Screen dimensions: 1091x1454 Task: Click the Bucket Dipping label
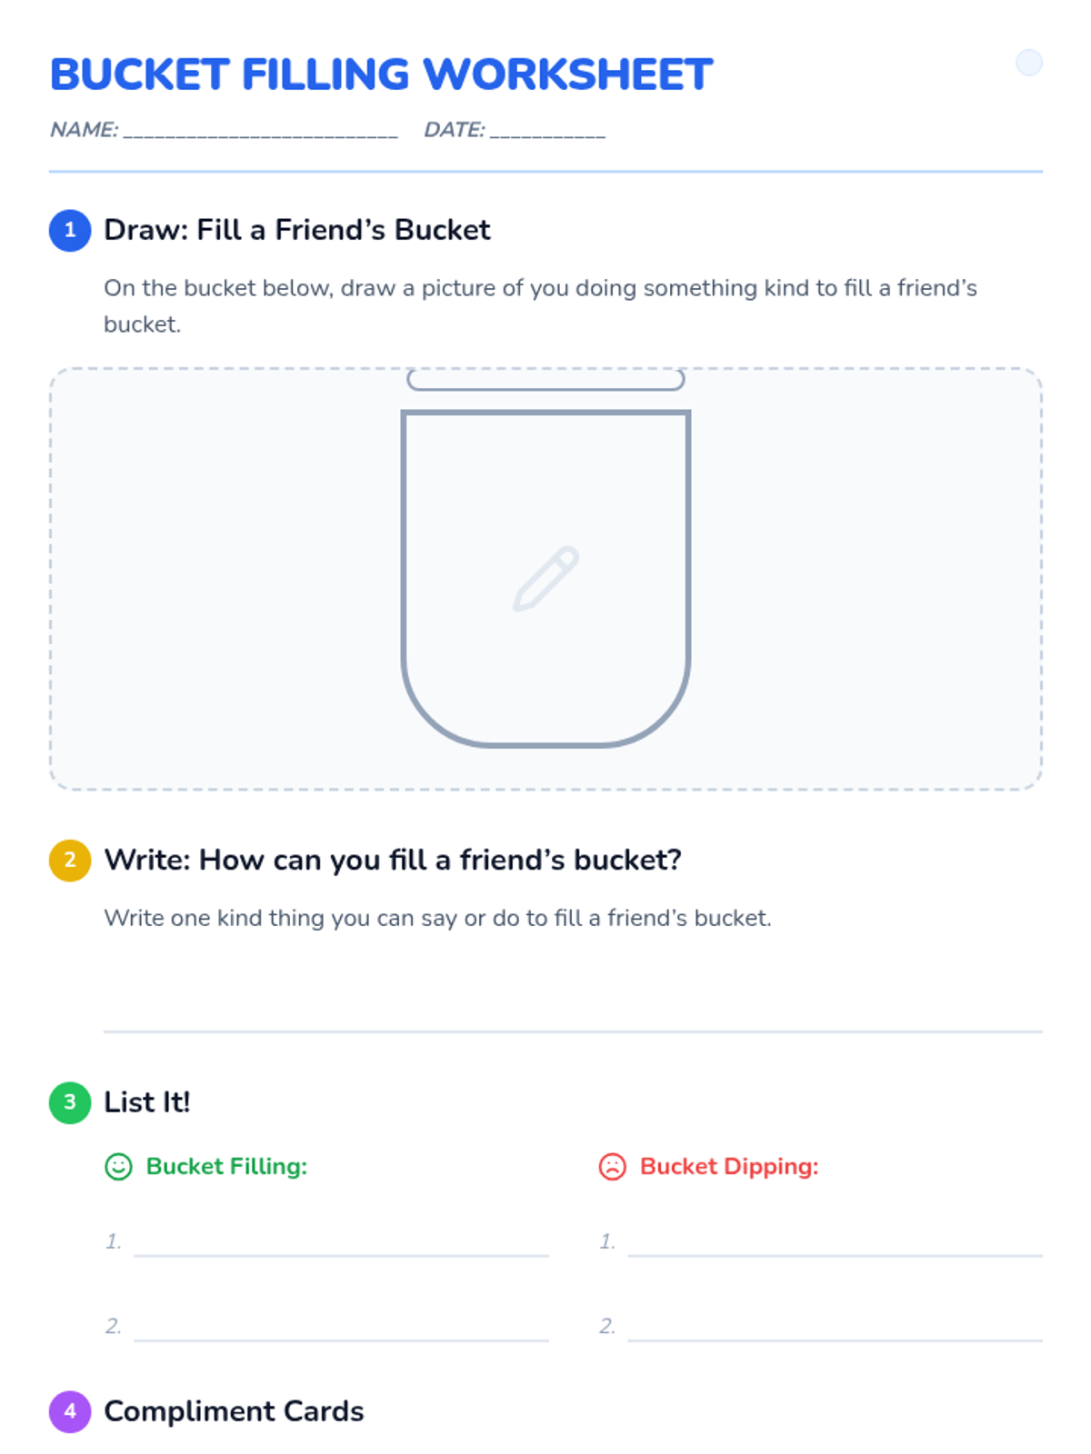point(729,1167)
